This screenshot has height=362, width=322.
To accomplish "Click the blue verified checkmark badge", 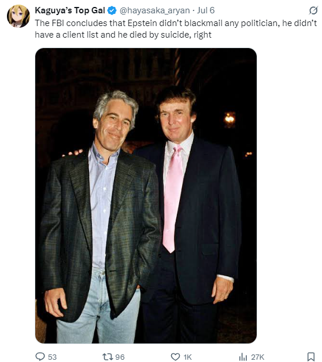I will tap(112, 10).
